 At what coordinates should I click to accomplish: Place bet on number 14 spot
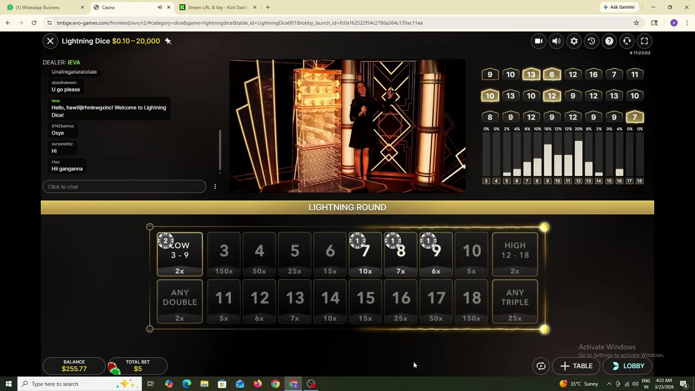point(330,301)
